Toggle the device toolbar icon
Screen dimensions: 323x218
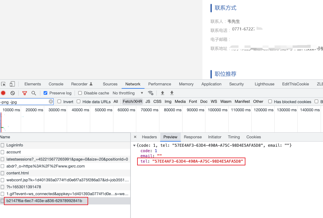[x=12, y=84]
